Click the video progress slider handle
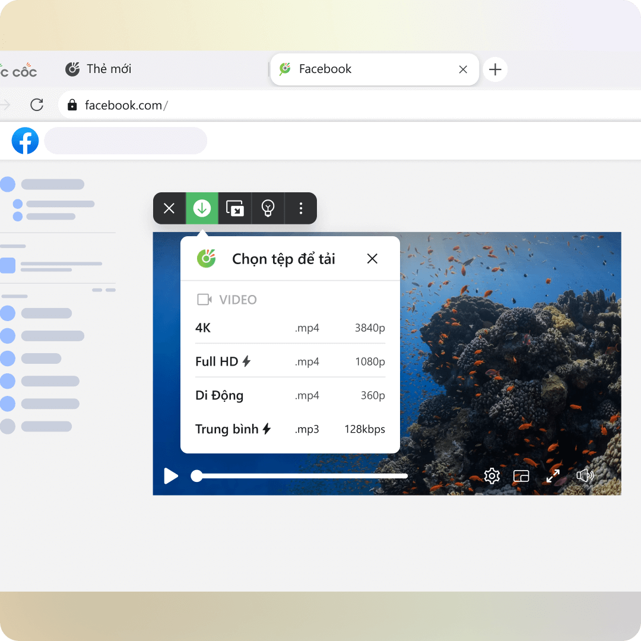This screenshot has height=641, width=641. [196, 476]
